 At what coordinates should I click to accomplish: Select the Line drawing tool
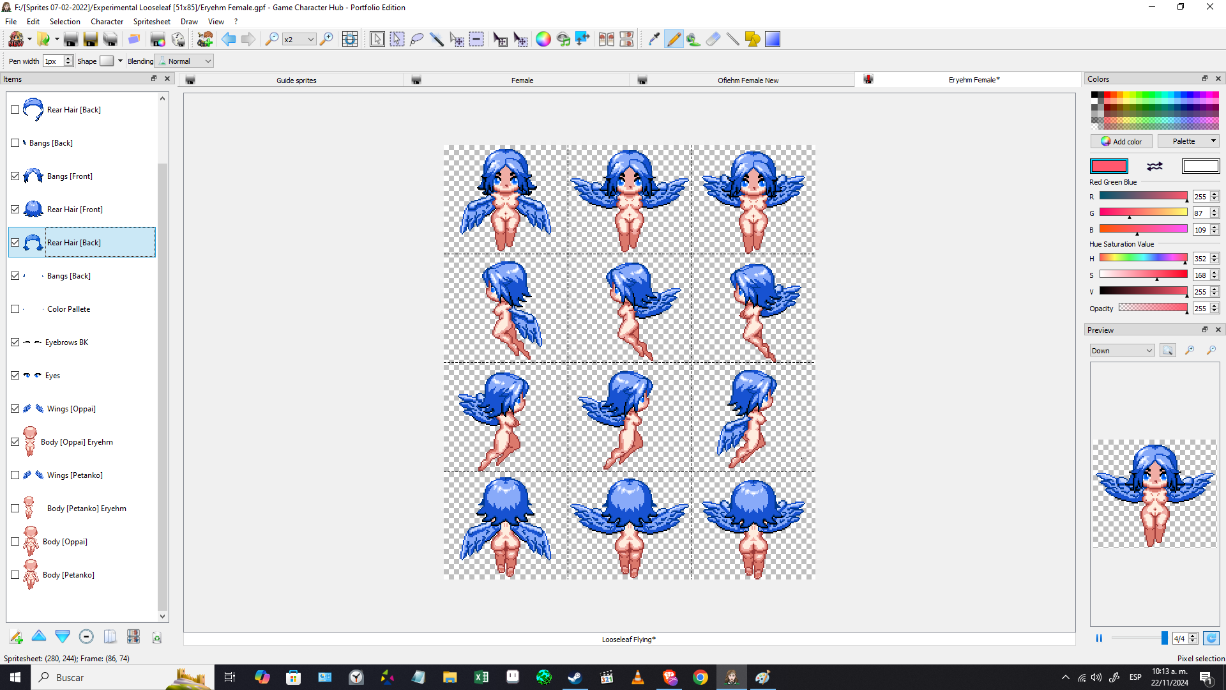coord(732,39)
